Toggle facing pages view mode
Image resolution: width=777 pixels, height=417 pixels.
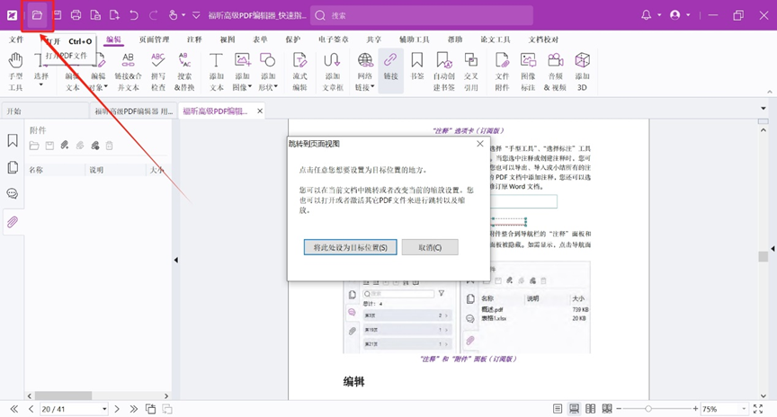coord(590,409)
